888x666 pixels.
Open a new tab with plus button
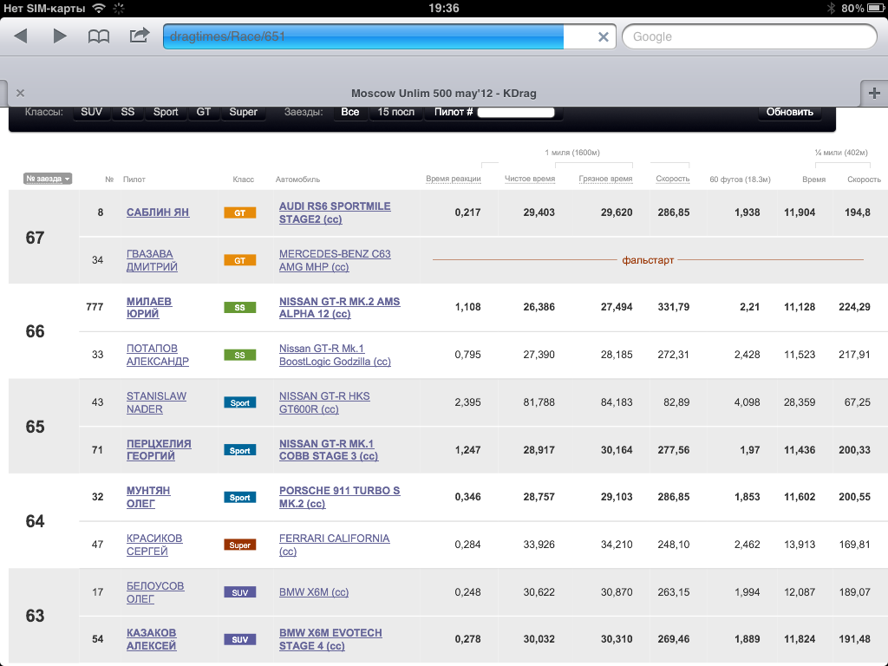(x=874, y=93)
